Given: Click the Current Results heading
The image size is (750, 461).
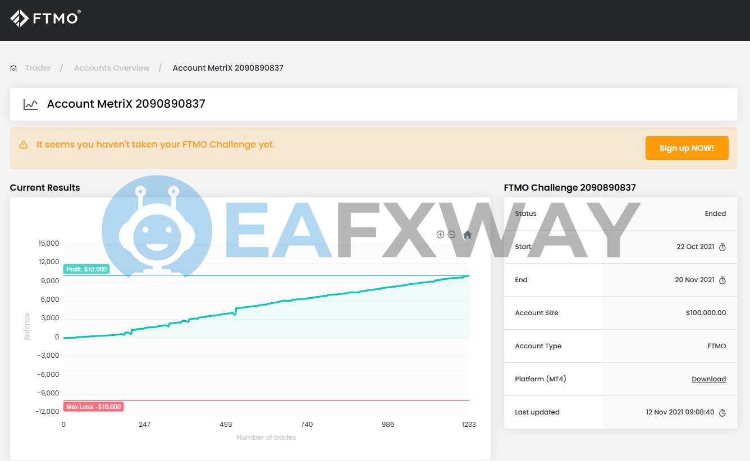Looking at the screenshot, I should (x=45, y=187).
